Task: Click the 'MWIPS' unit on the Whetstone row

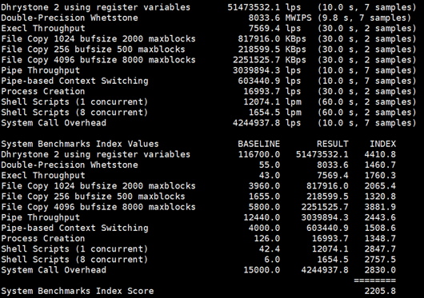Action: 298,18
